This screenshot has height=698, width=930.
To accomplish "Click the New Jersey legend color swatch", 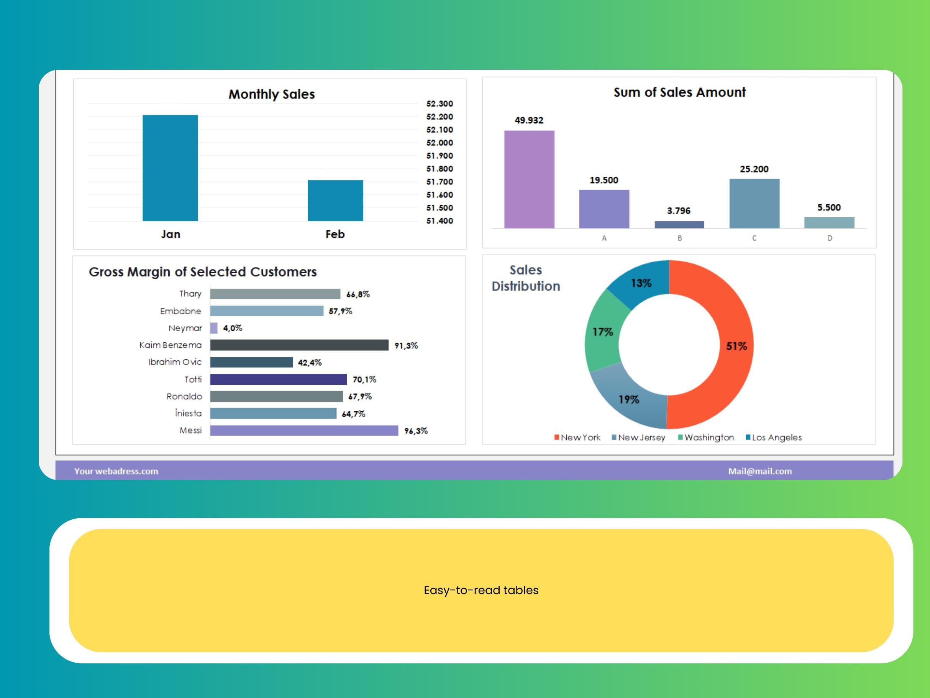I will tap(614, 437).
